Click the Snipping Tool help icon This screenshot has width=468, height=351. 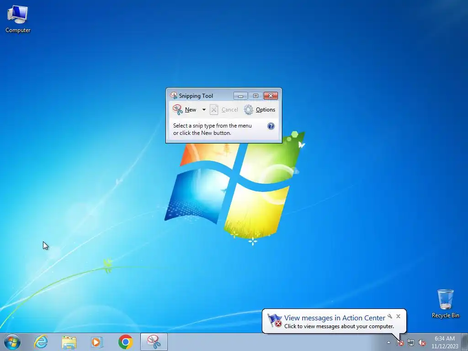coord(271,126)
